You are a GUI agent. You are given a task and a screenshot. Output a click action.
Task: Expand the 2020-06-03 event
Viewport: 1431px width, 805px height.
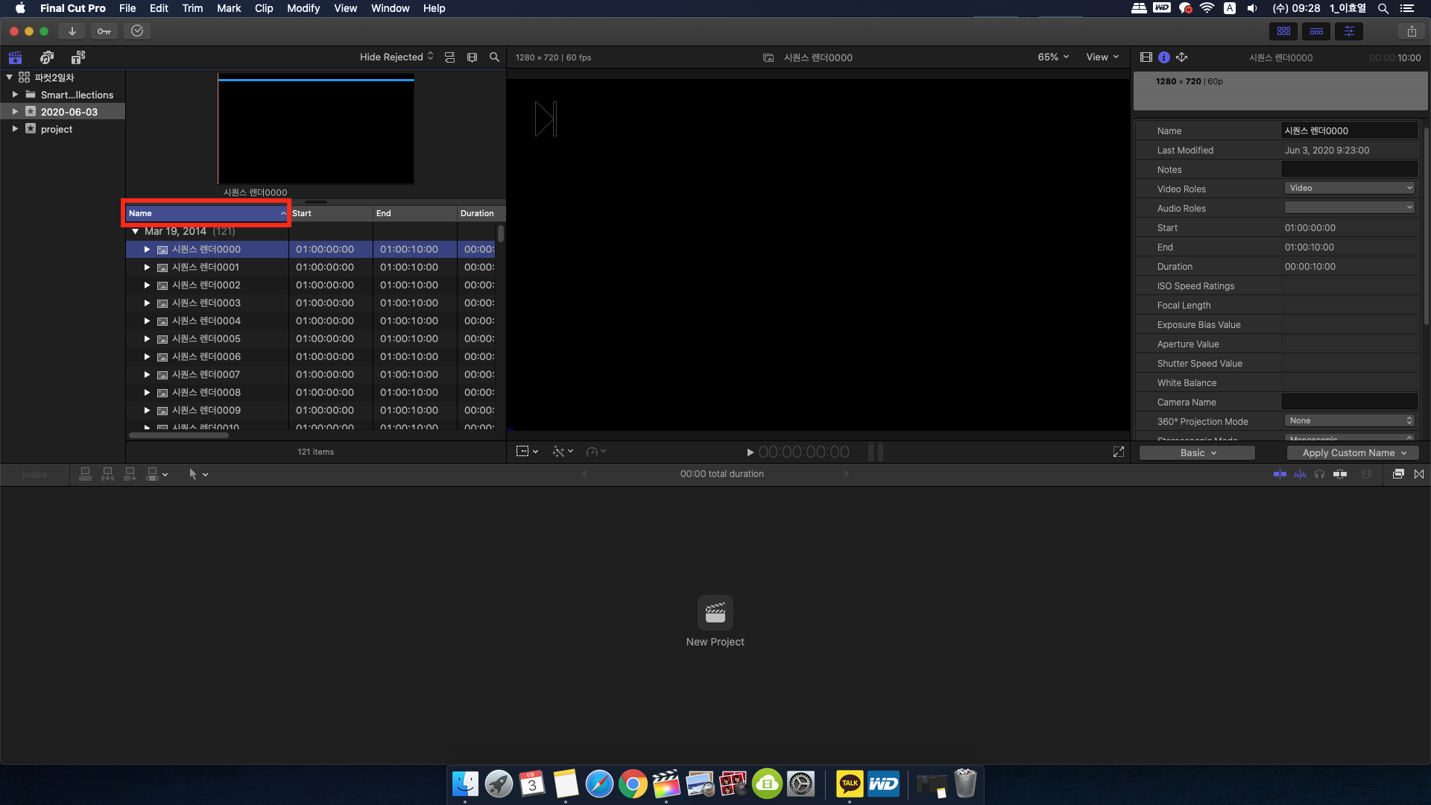pos(15,112)
